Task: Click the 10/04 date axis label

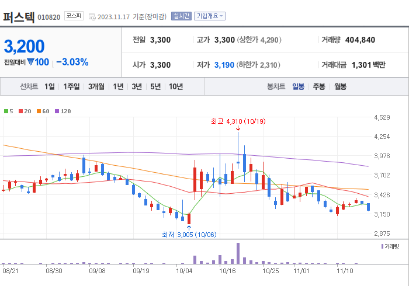Action: pos(184,271)
